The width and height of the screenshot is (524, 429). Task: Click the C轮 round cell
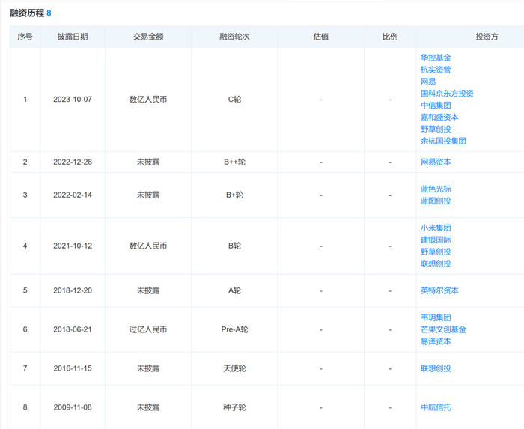click(x=234, y=100)
